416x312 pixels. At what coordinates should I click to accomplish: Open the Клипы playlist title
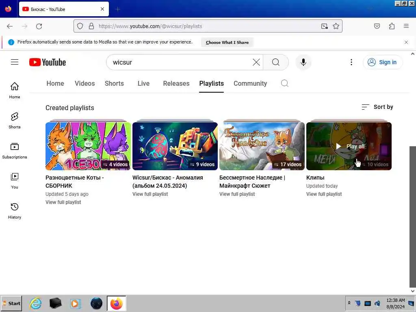315,178
